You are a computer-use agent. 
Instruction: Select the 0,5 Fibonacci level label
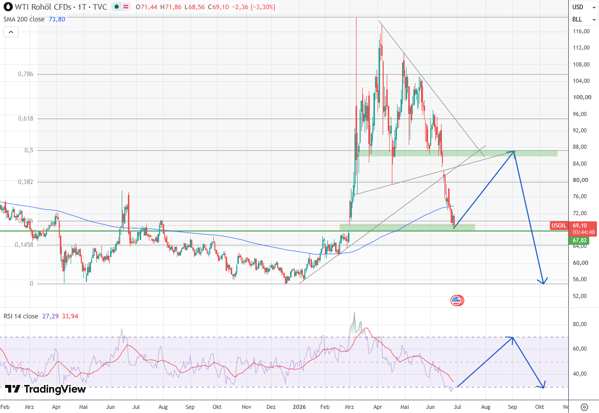click(x=29, y=150)
